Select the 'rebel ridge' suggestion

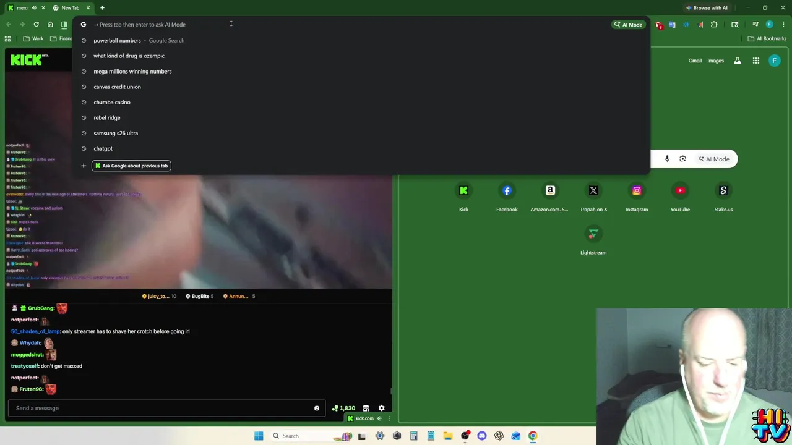pos(361,117)
